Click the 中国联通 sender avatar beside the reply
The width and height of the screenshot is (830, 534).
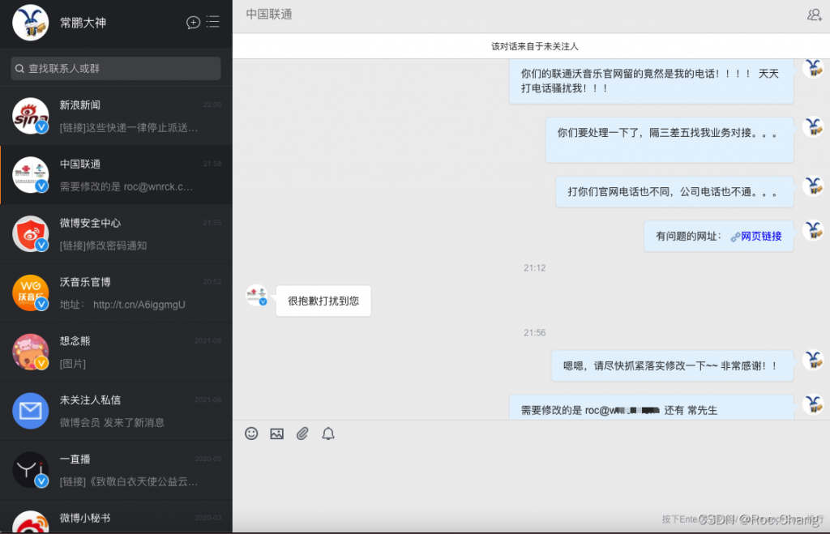tap(257, 295)
